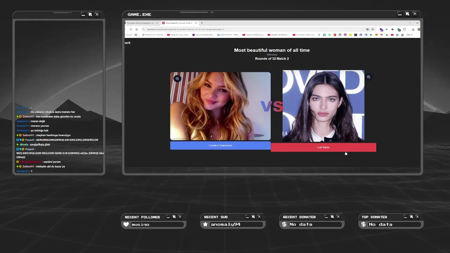Select the 'Most beautiful woman of all time' tab
Image resolution: width=450 pixels, height=253 pixels.
click(x=179, y=23)
